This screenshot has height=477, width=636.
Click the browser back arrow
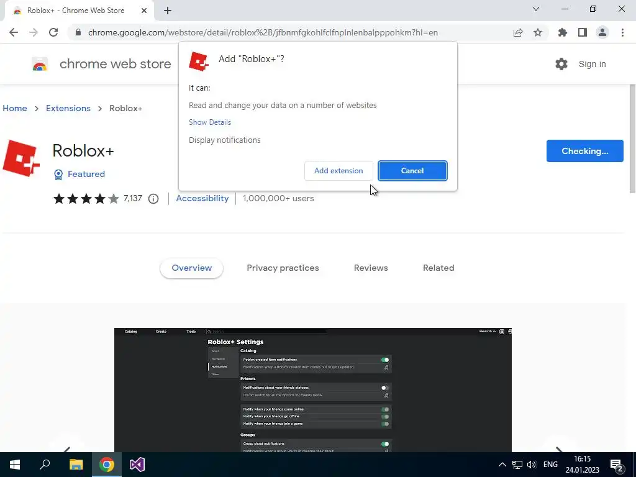click(x=14, y=32)
